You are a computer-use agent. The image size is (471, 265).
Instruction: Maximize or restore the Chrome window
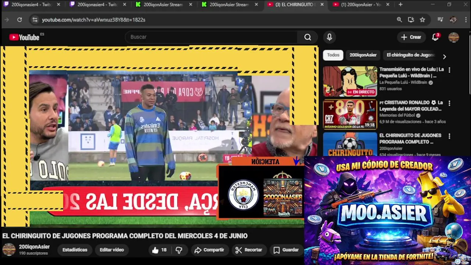click(x=449, y=4)
